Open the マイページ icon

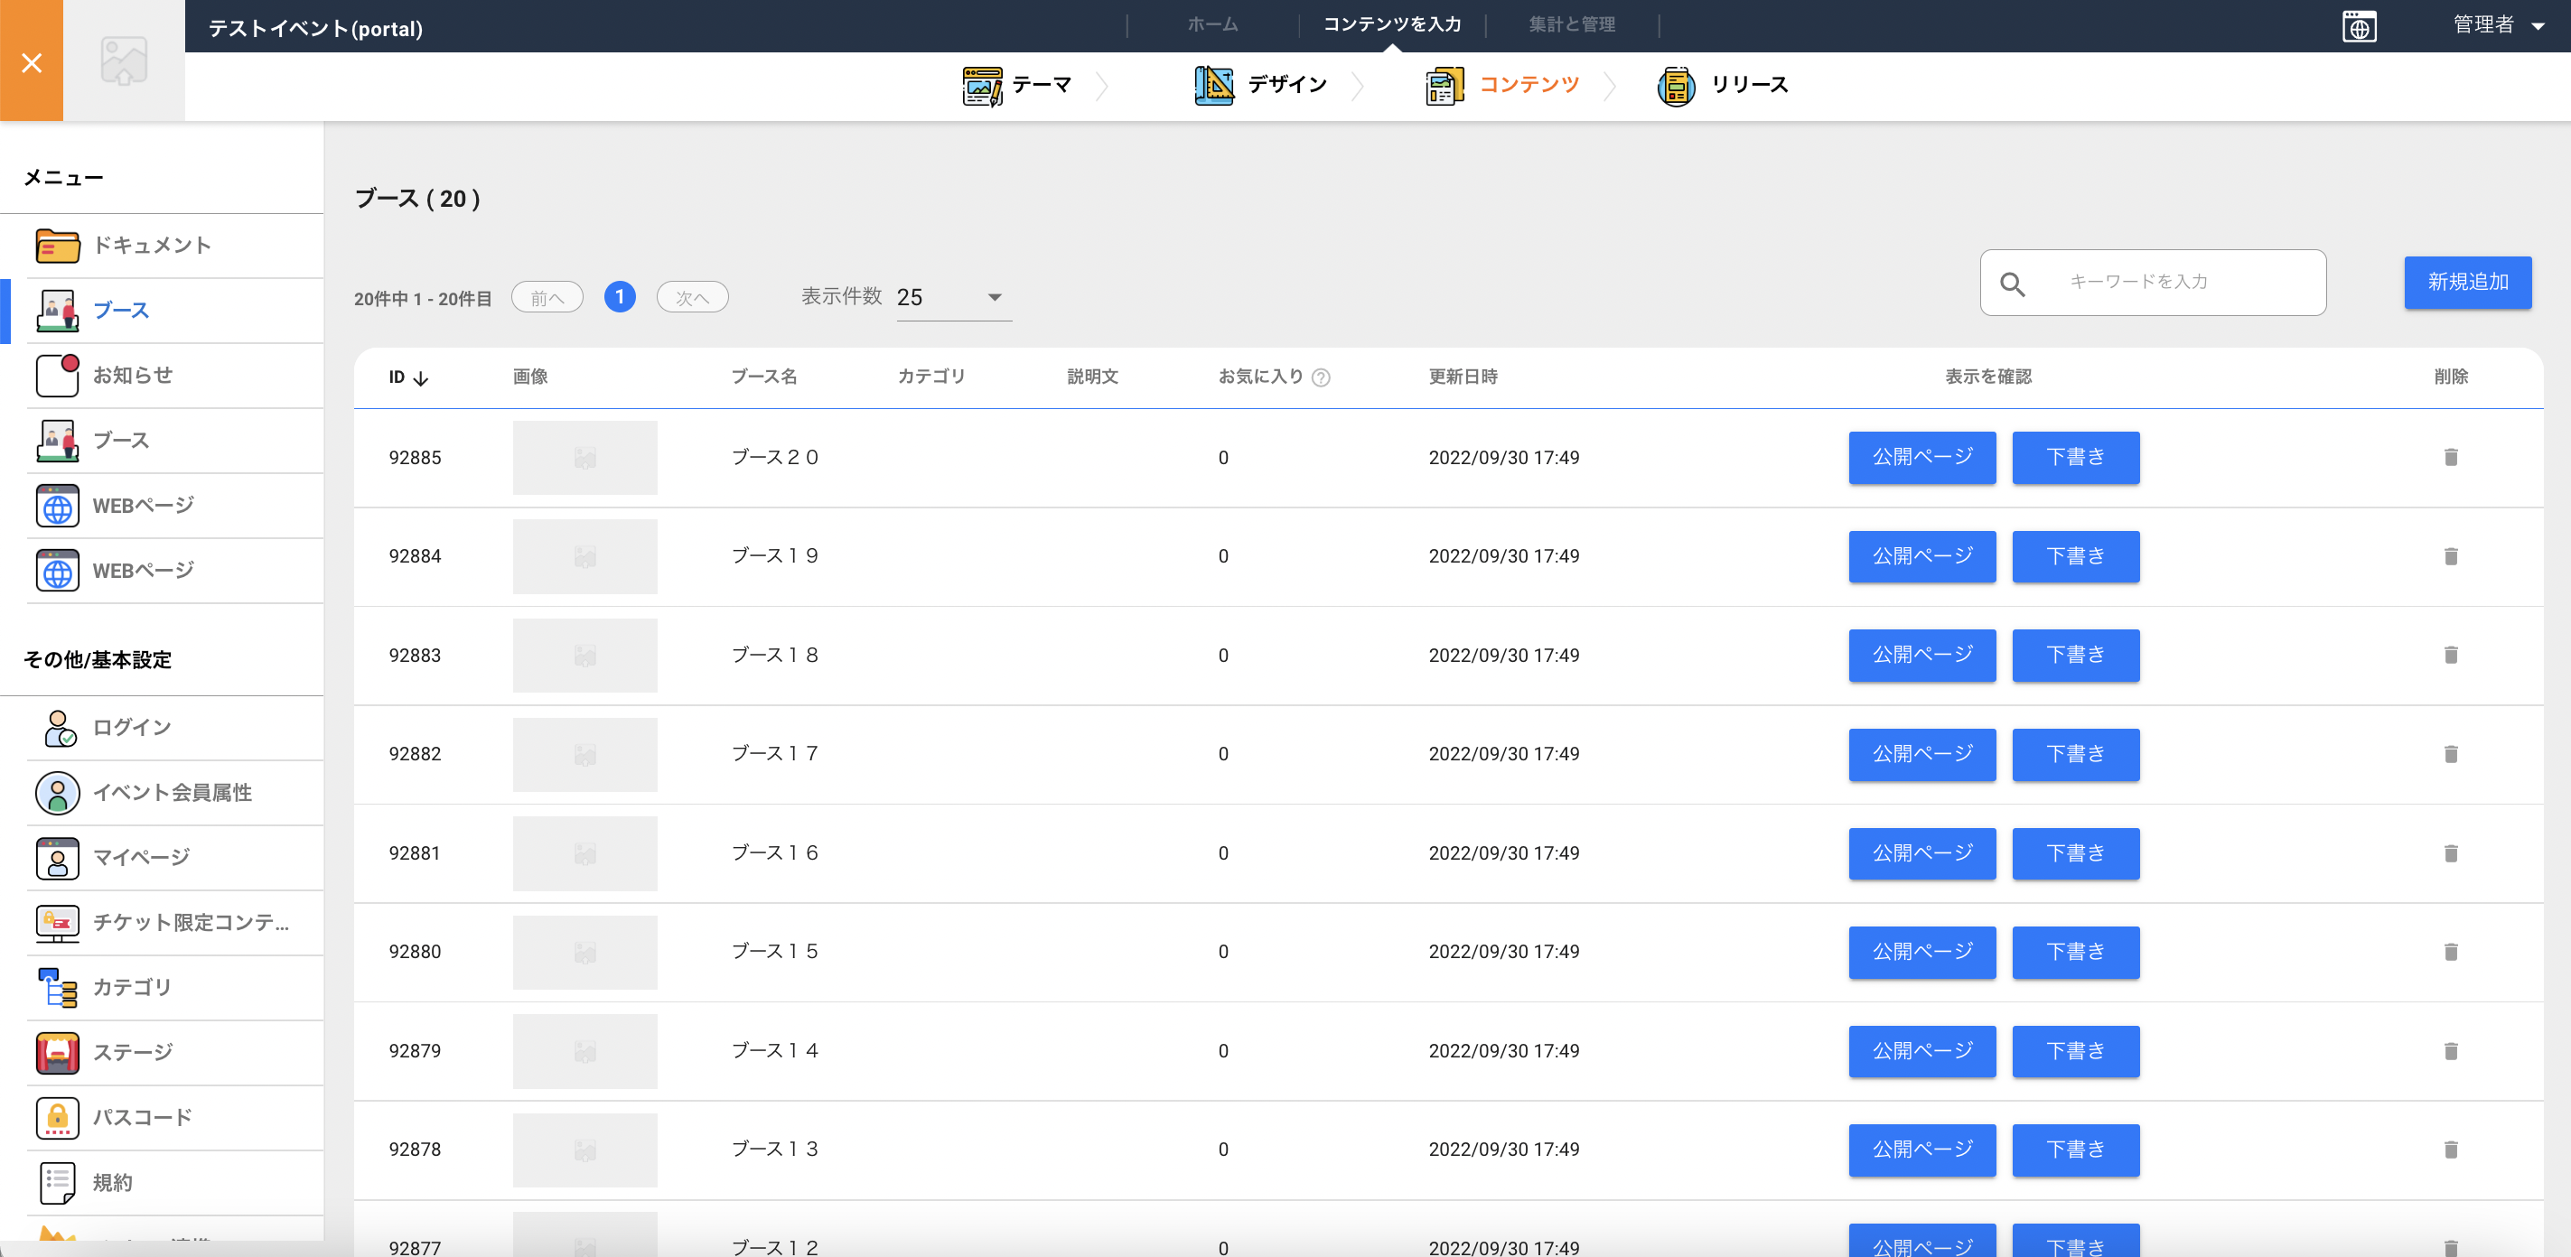click(58, 858)
